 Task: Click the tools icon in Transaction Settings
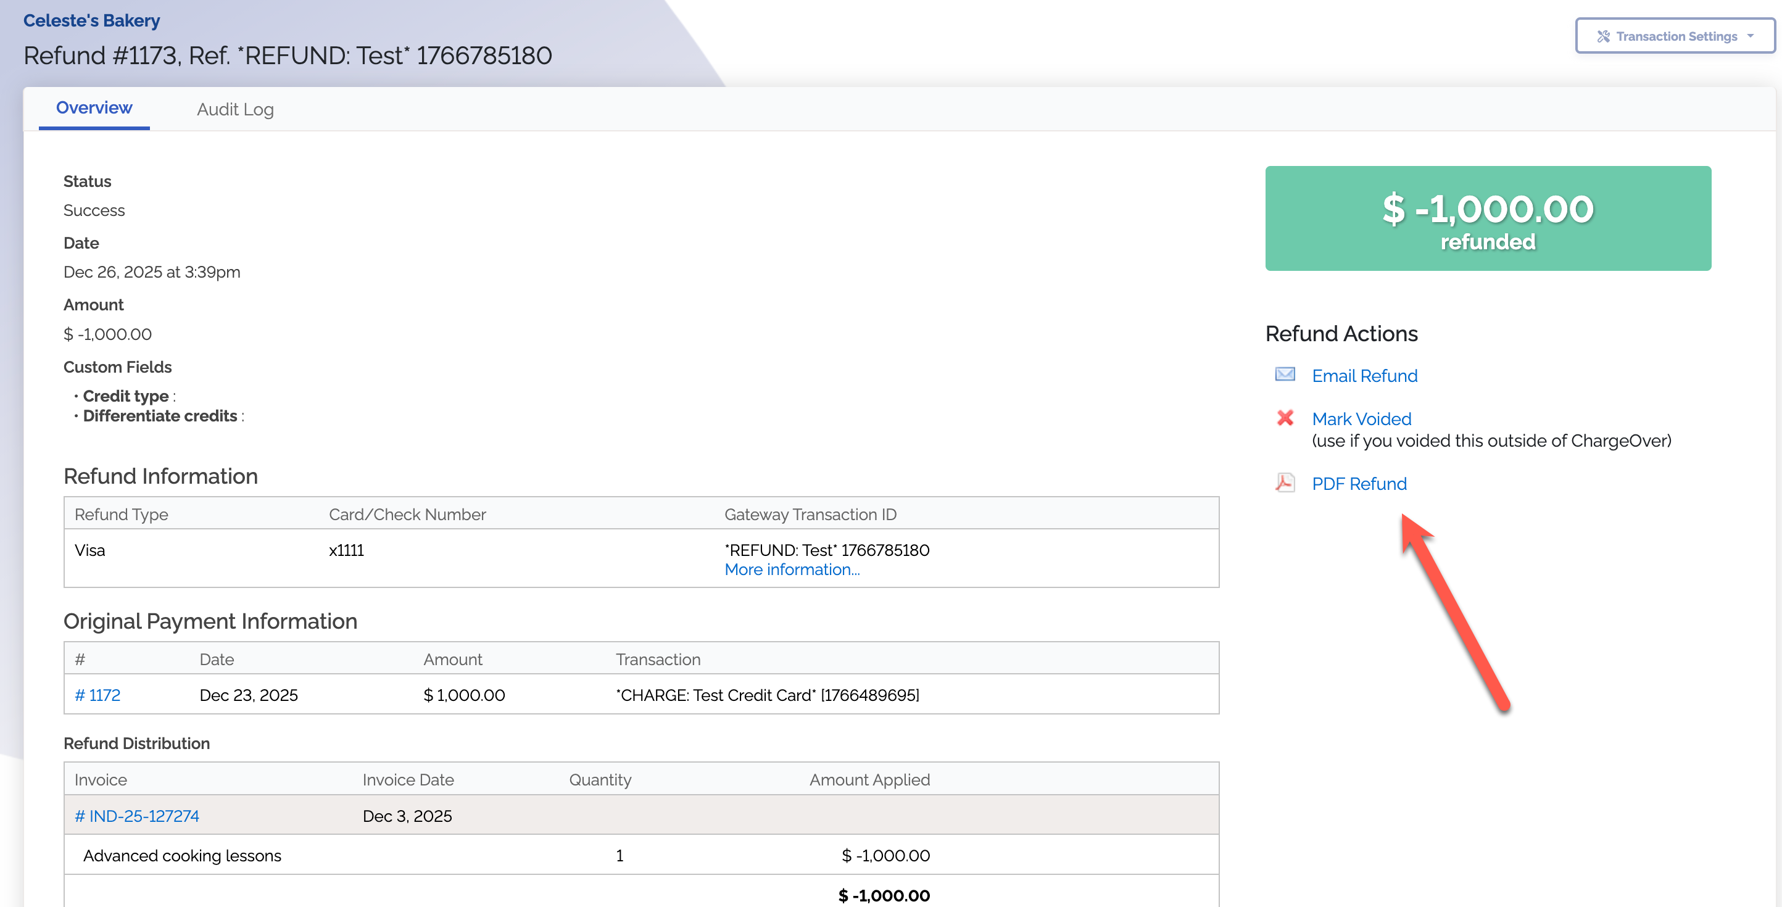[x=1603, y=36]
